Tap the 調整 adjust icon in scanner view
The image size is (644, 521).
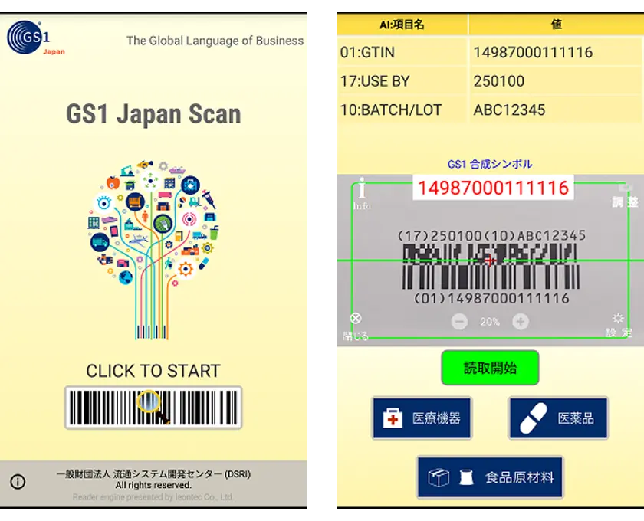coord(625,195)
